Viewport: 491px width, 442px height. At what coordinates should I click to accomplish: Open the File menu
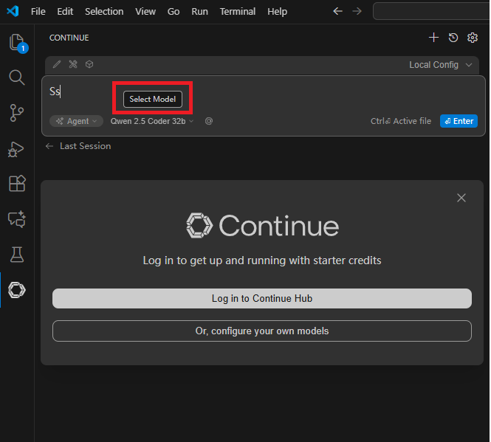tap(38, 12)
